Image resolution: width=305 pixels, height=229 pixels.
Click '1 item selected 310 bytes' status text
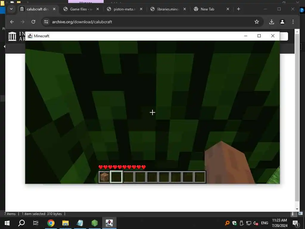(42, 214)
